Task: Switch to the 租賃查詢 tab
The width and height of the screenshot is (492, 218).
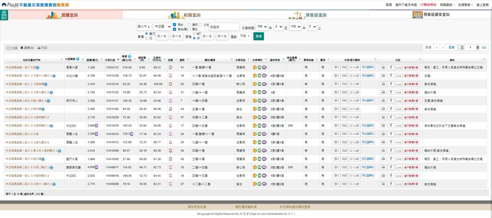Action: pyautogui.click(x=184, y=15)
